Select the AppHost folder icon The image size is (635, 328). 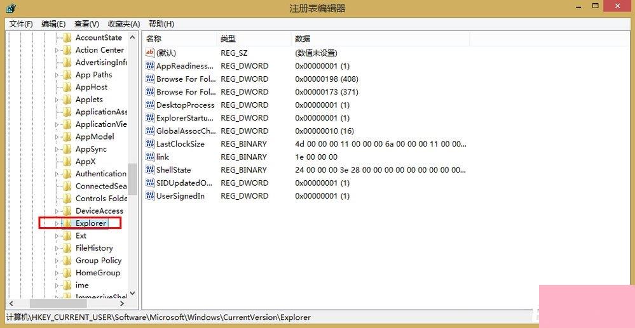pos(67,88)
